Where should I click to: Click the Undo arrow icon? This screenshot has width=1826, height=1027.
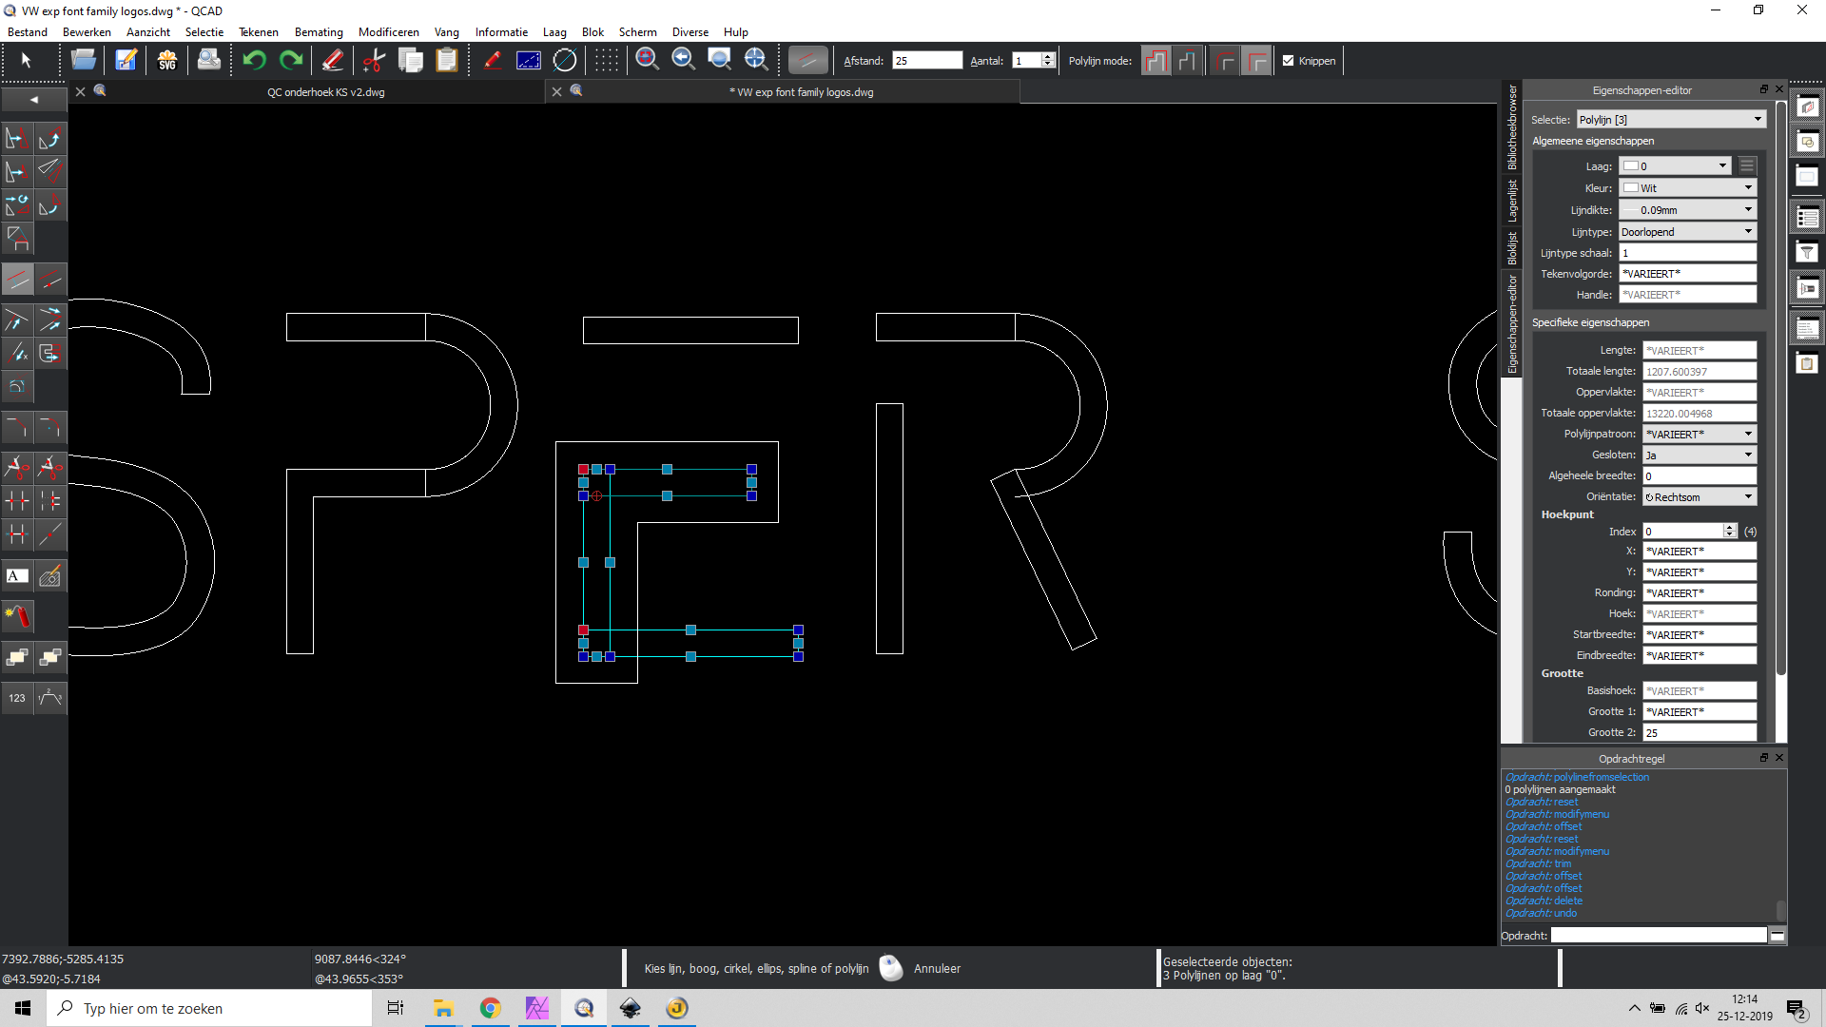pos(254,60)
